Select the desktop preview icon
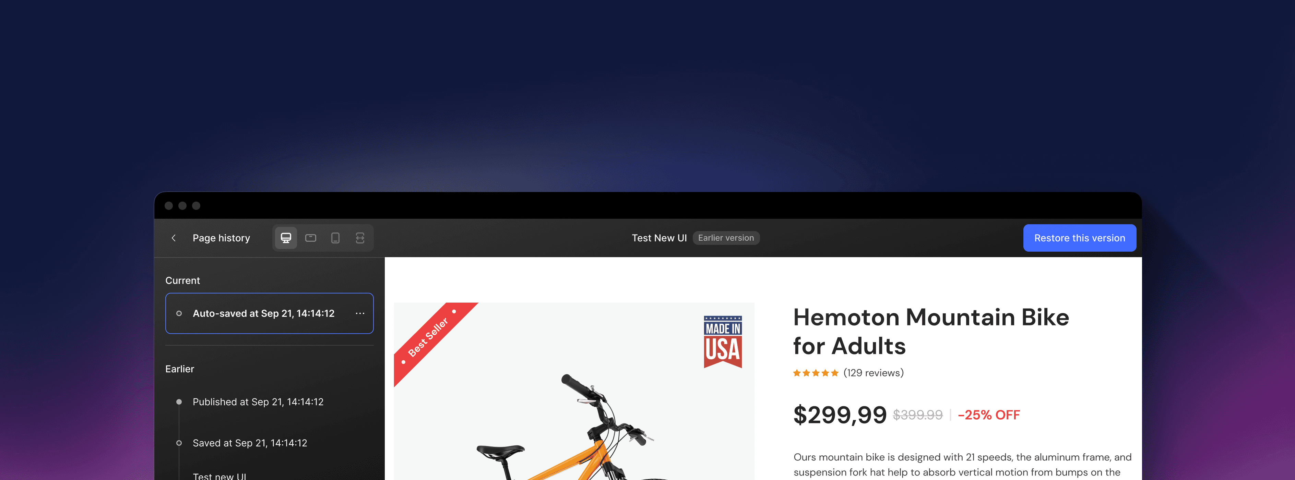 click(286, 238)
